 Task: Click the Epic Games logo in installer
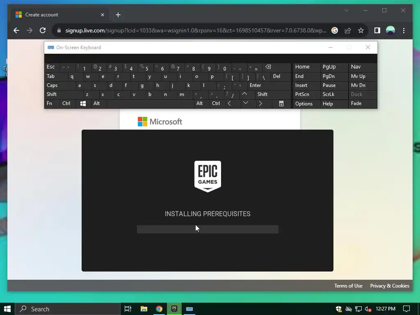(208, 176)
